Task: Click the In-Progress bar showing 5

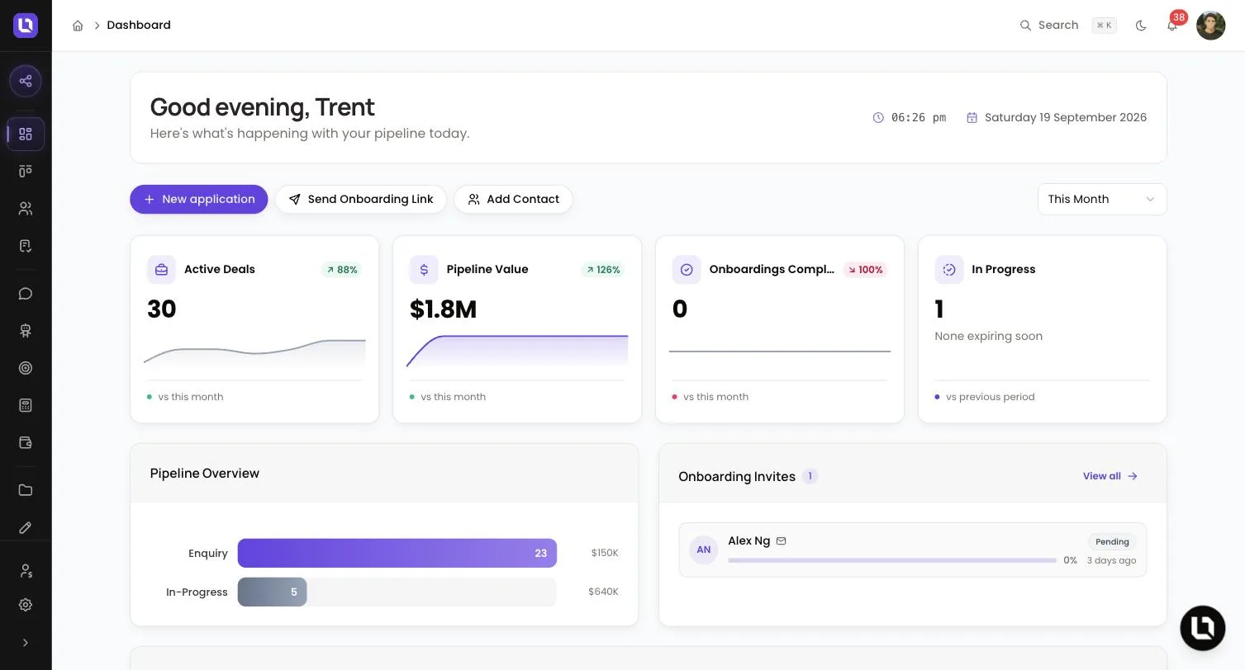Action: (273, 592)
